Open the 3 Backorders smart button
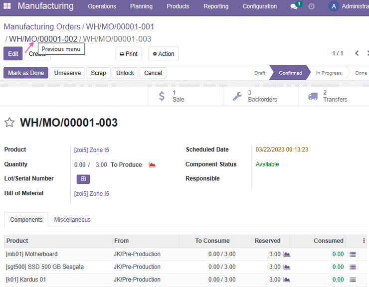The width and height of the screenshot is (369, 287). [x=261, y=96]
